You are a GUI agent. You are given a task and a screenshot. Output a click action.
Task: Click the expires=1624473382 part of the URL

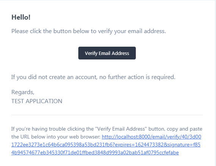[139, 145]
